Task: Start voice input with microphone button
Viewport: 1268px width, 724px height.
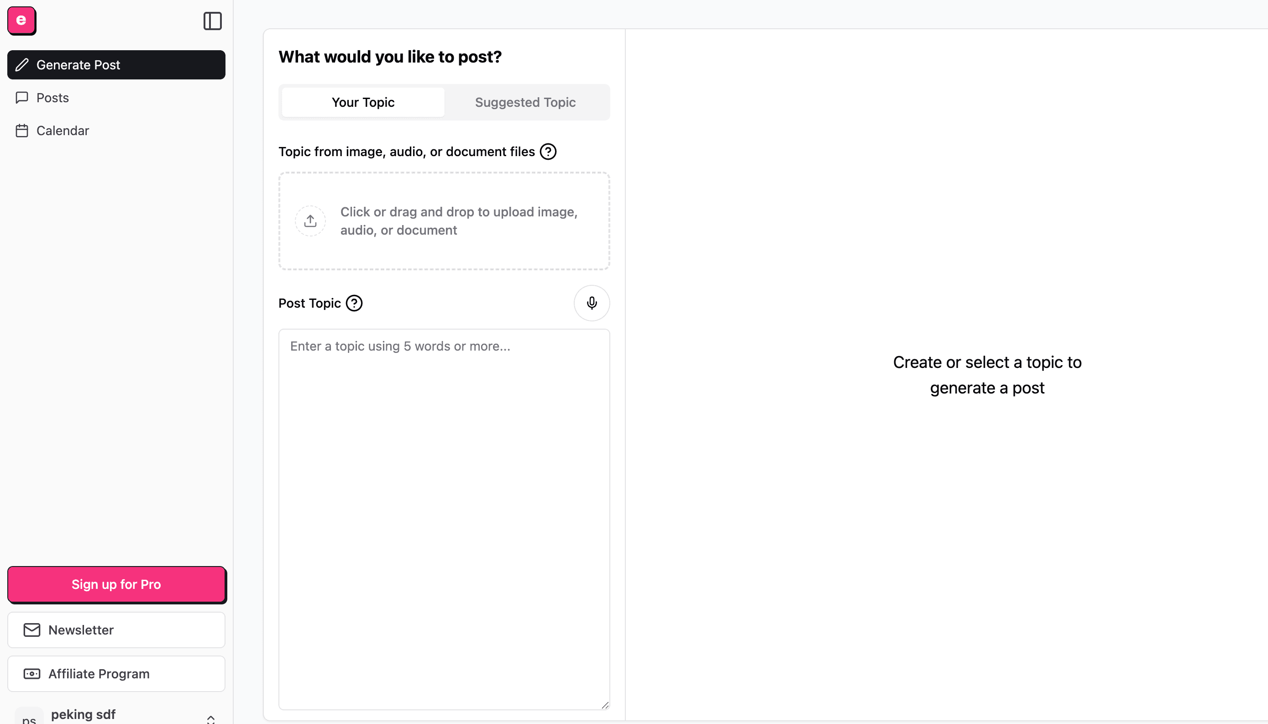Action: [592, 303]
